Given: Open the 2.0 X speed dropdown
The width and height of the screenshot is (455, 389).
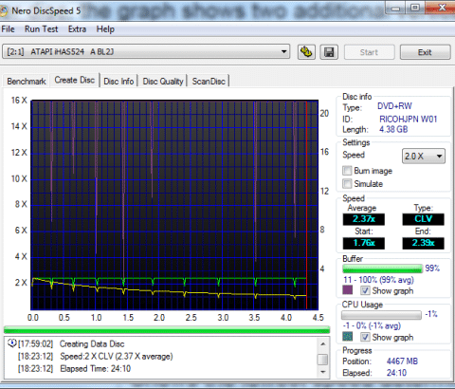Looking at the screenshot, I should (424, 156).
